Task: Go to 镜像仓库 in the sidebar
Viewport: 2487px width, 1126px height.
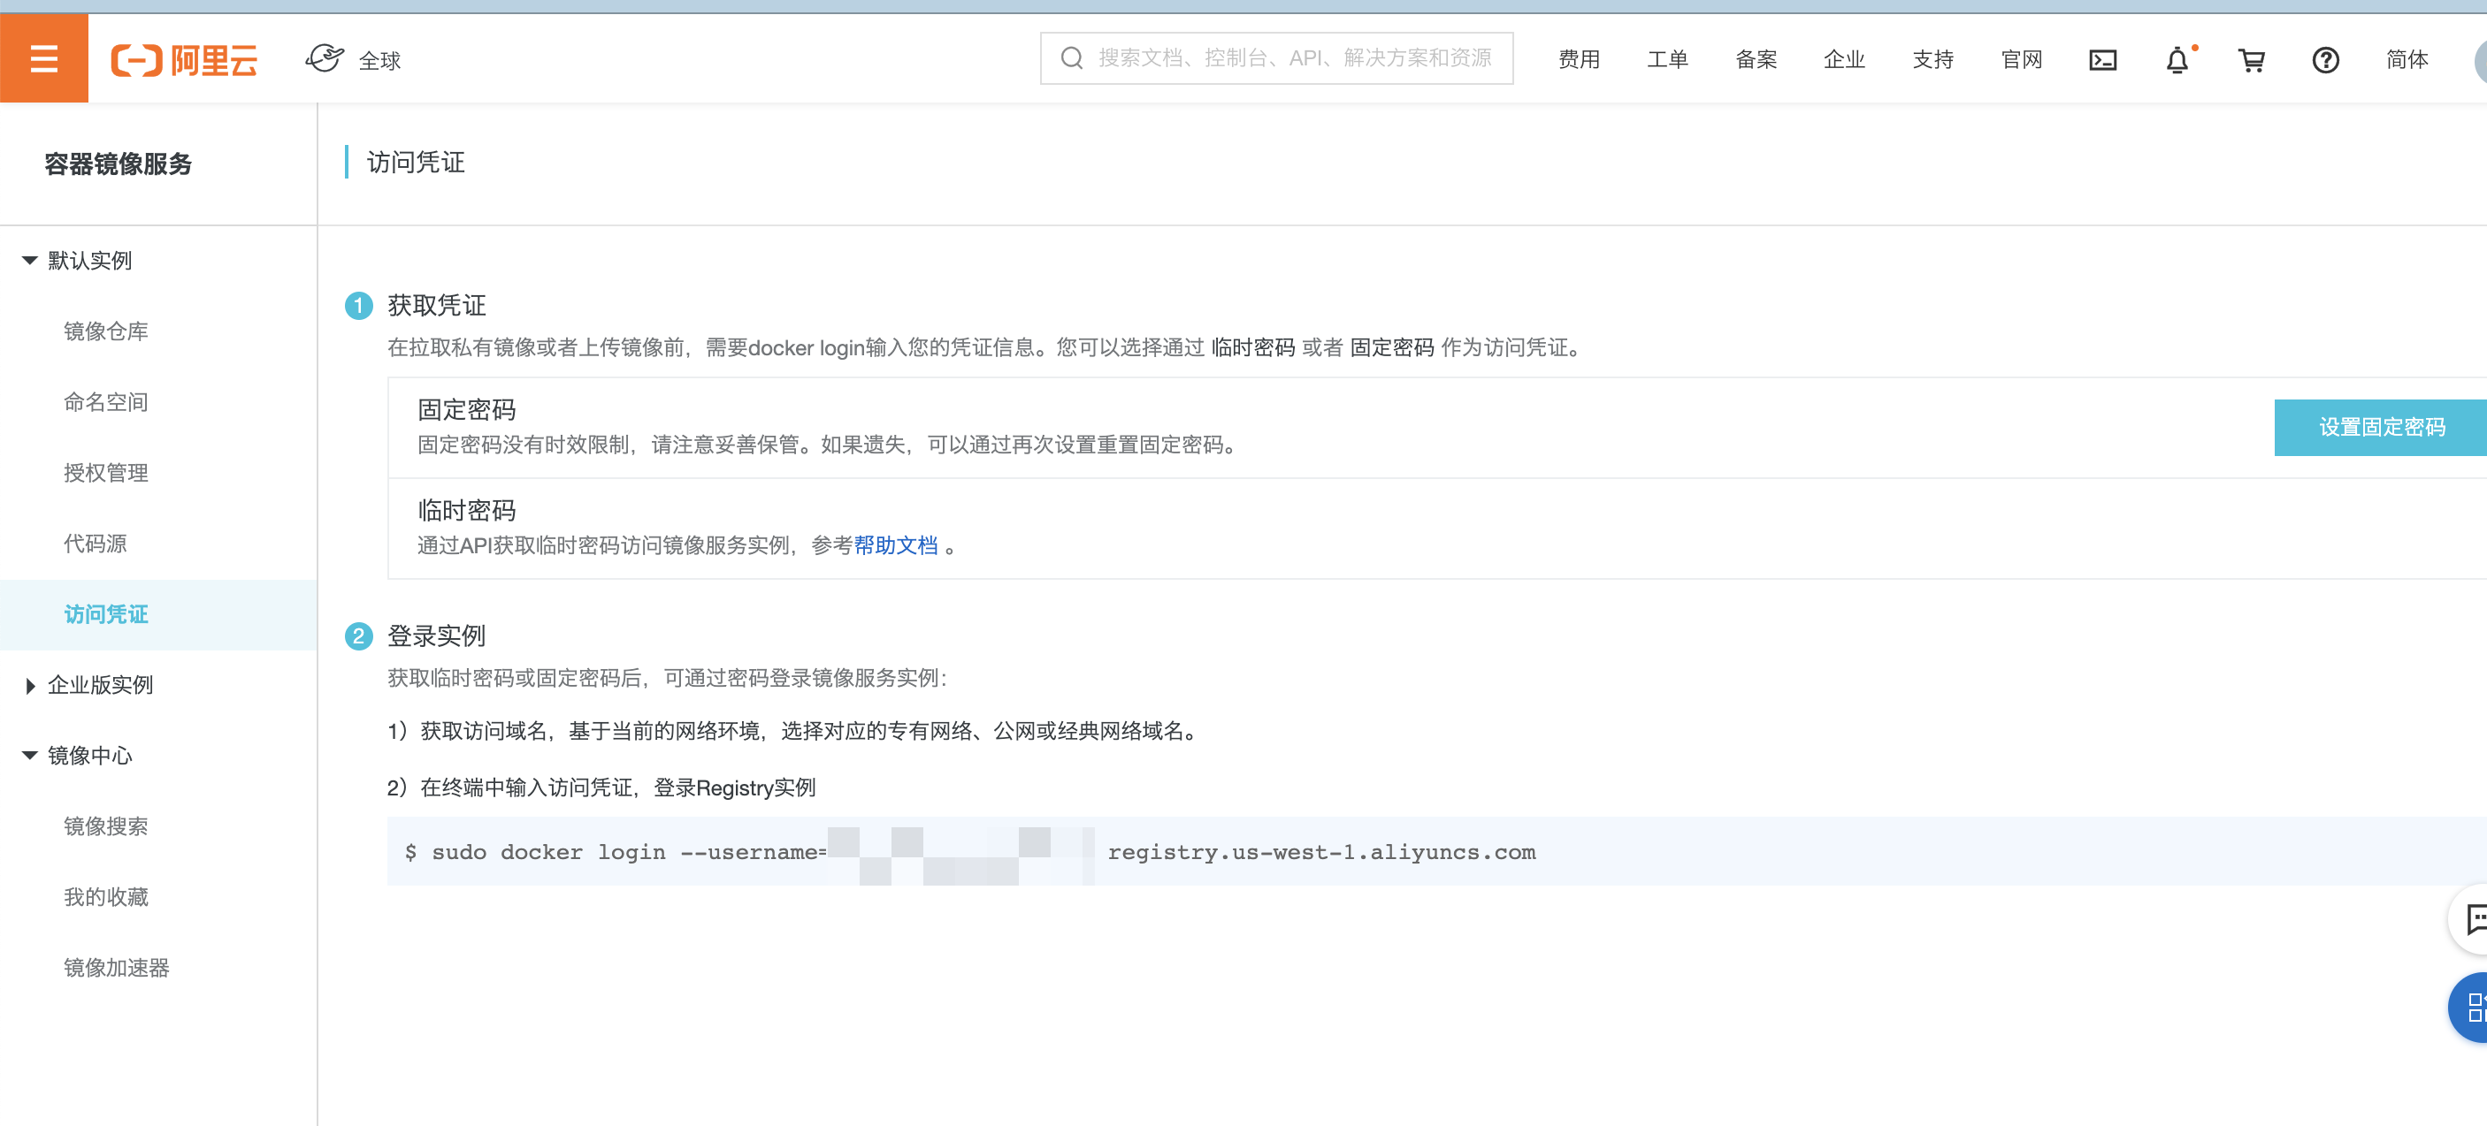Action: pos(106,331)
